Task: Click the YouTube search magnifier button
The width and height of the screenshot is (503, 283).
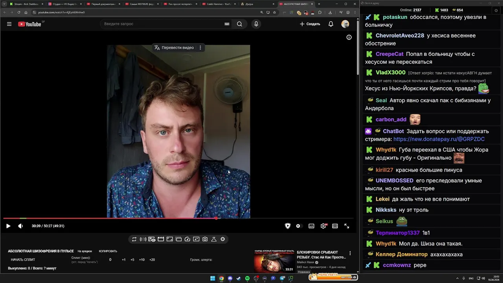Action: tap(239, 24)
